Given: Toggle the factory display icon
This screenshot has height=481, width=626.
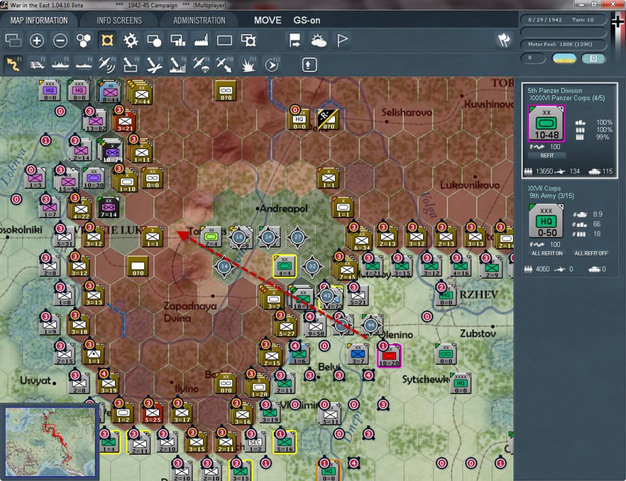Looking at the screenshot, I should pos(201,40).
